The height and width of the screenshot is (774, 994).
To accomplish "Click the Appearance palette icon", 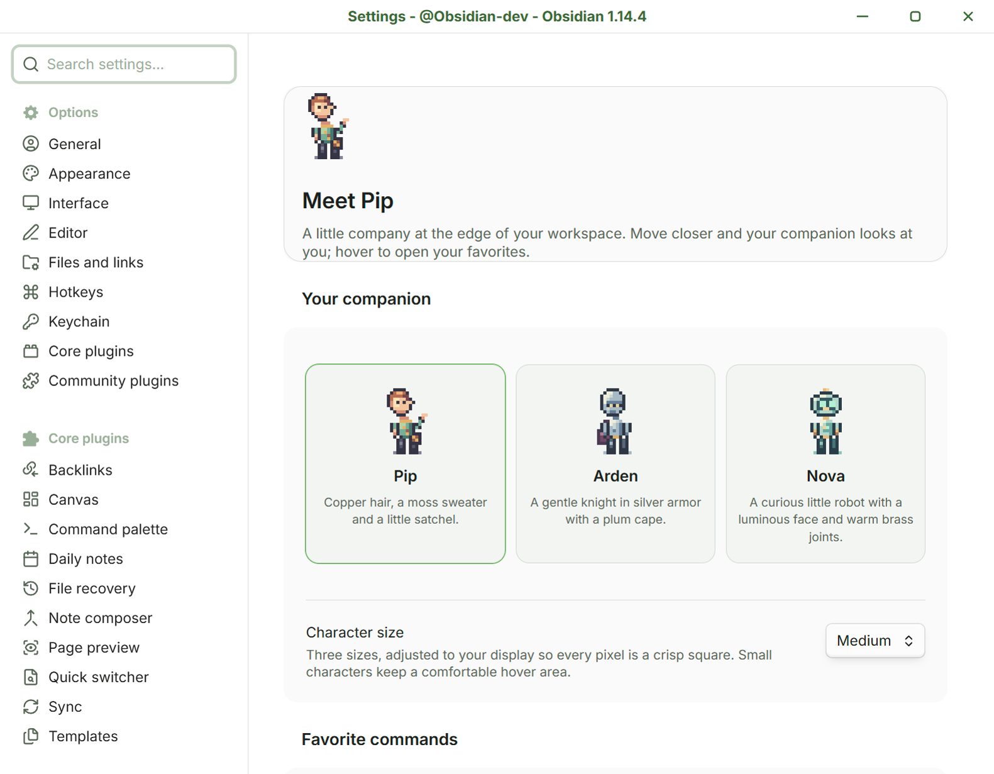I will [x=31, y=174].
